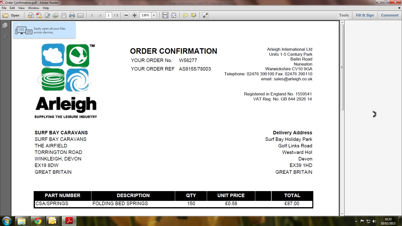Click the order number W56277
402x226 pixels.
coord(188,60)
